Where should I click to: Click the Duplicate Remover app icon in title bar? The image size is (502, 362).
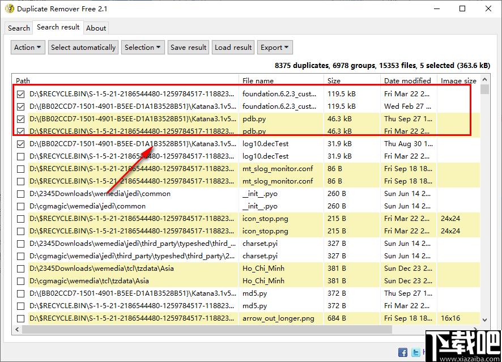[x=10, y=8]
